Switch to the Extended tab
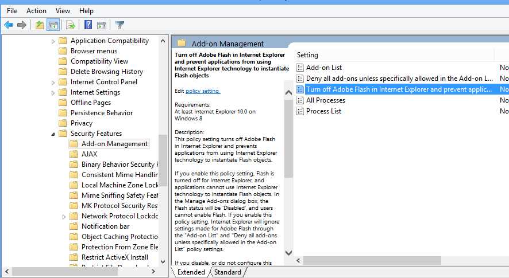 (191, 272)
